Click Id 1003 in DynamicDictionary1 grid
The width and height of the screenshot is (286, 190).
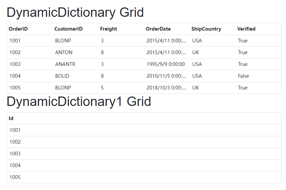point(15,154)
